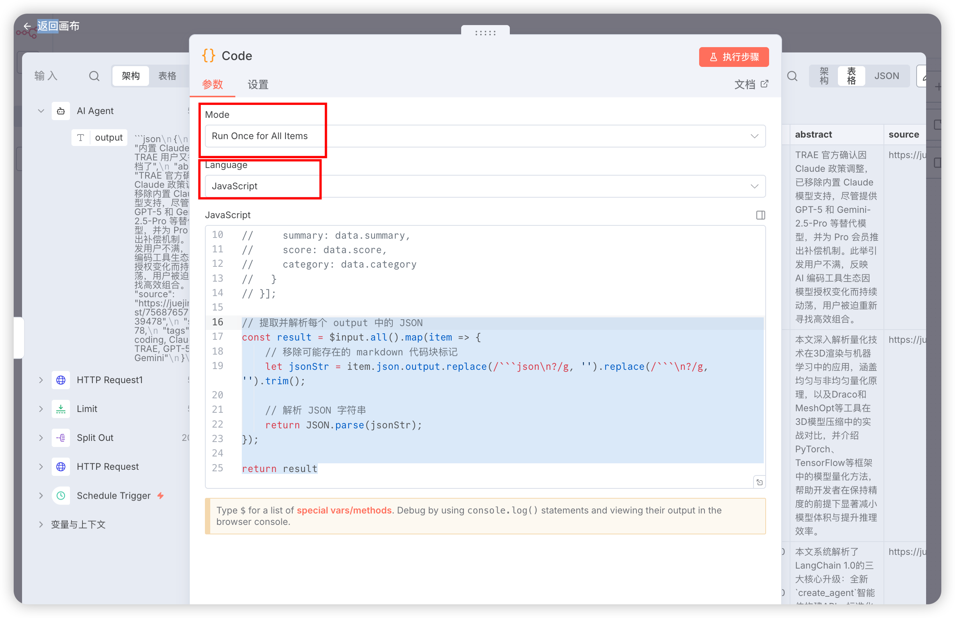Open the input panel search icon
Screen dimensions: 955x618
tap(94, 76)
